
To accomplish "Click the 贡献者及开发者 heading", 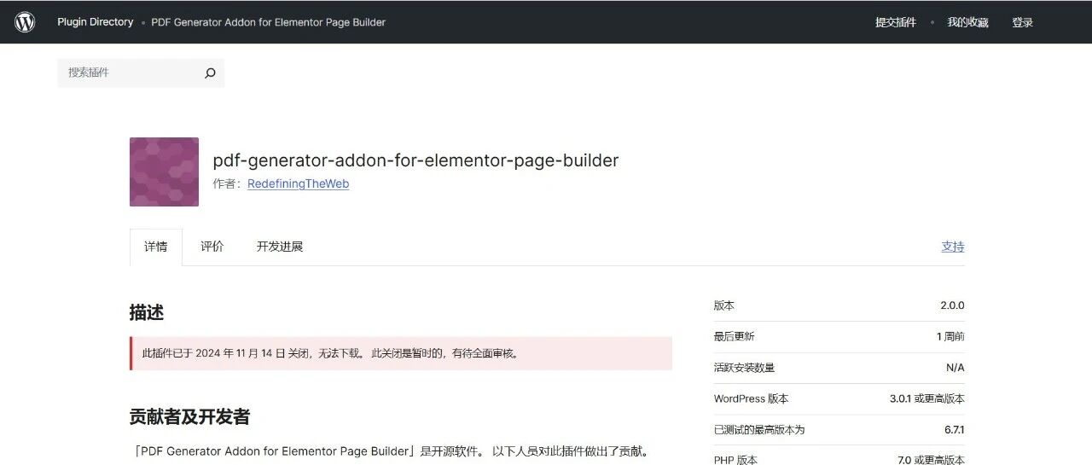I will coord(189,417).
